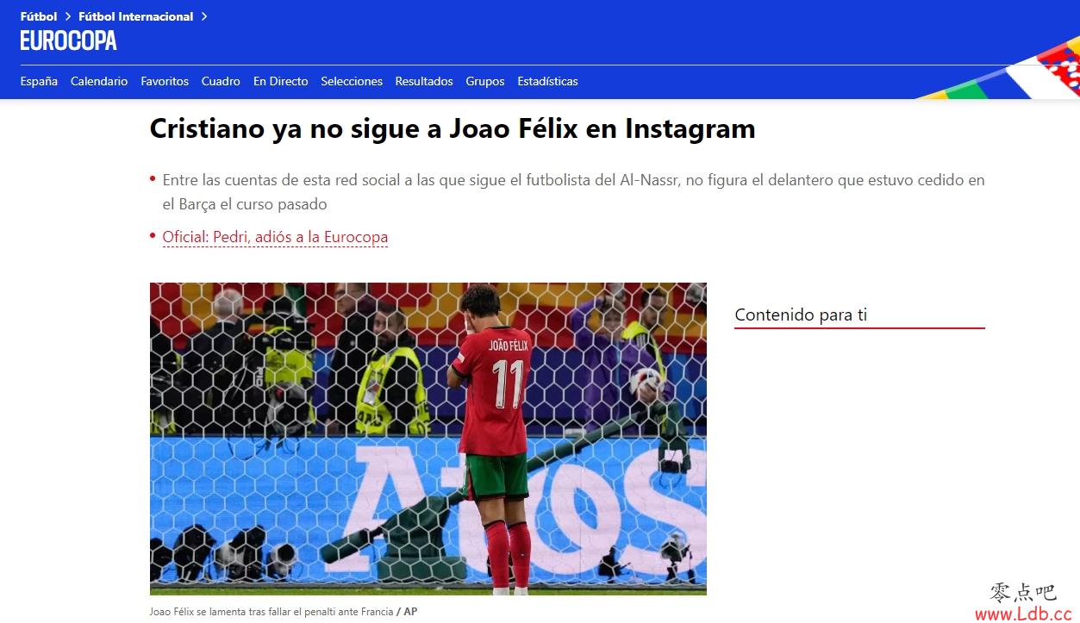Open the Fútbol Internacional breadcrumb link
The image size is (1080, 623).
135,16
